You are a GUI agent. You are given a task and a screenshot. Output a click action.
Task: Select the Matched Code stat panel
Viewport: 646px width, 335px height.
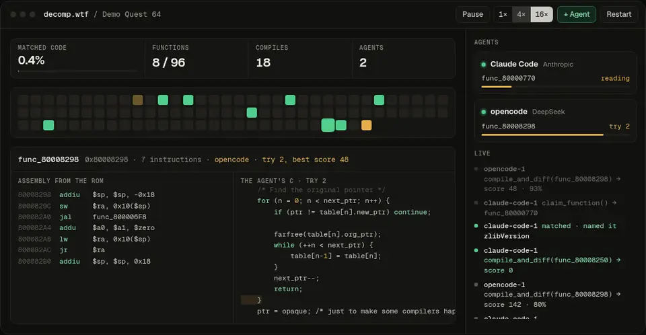tap(77, 58)
